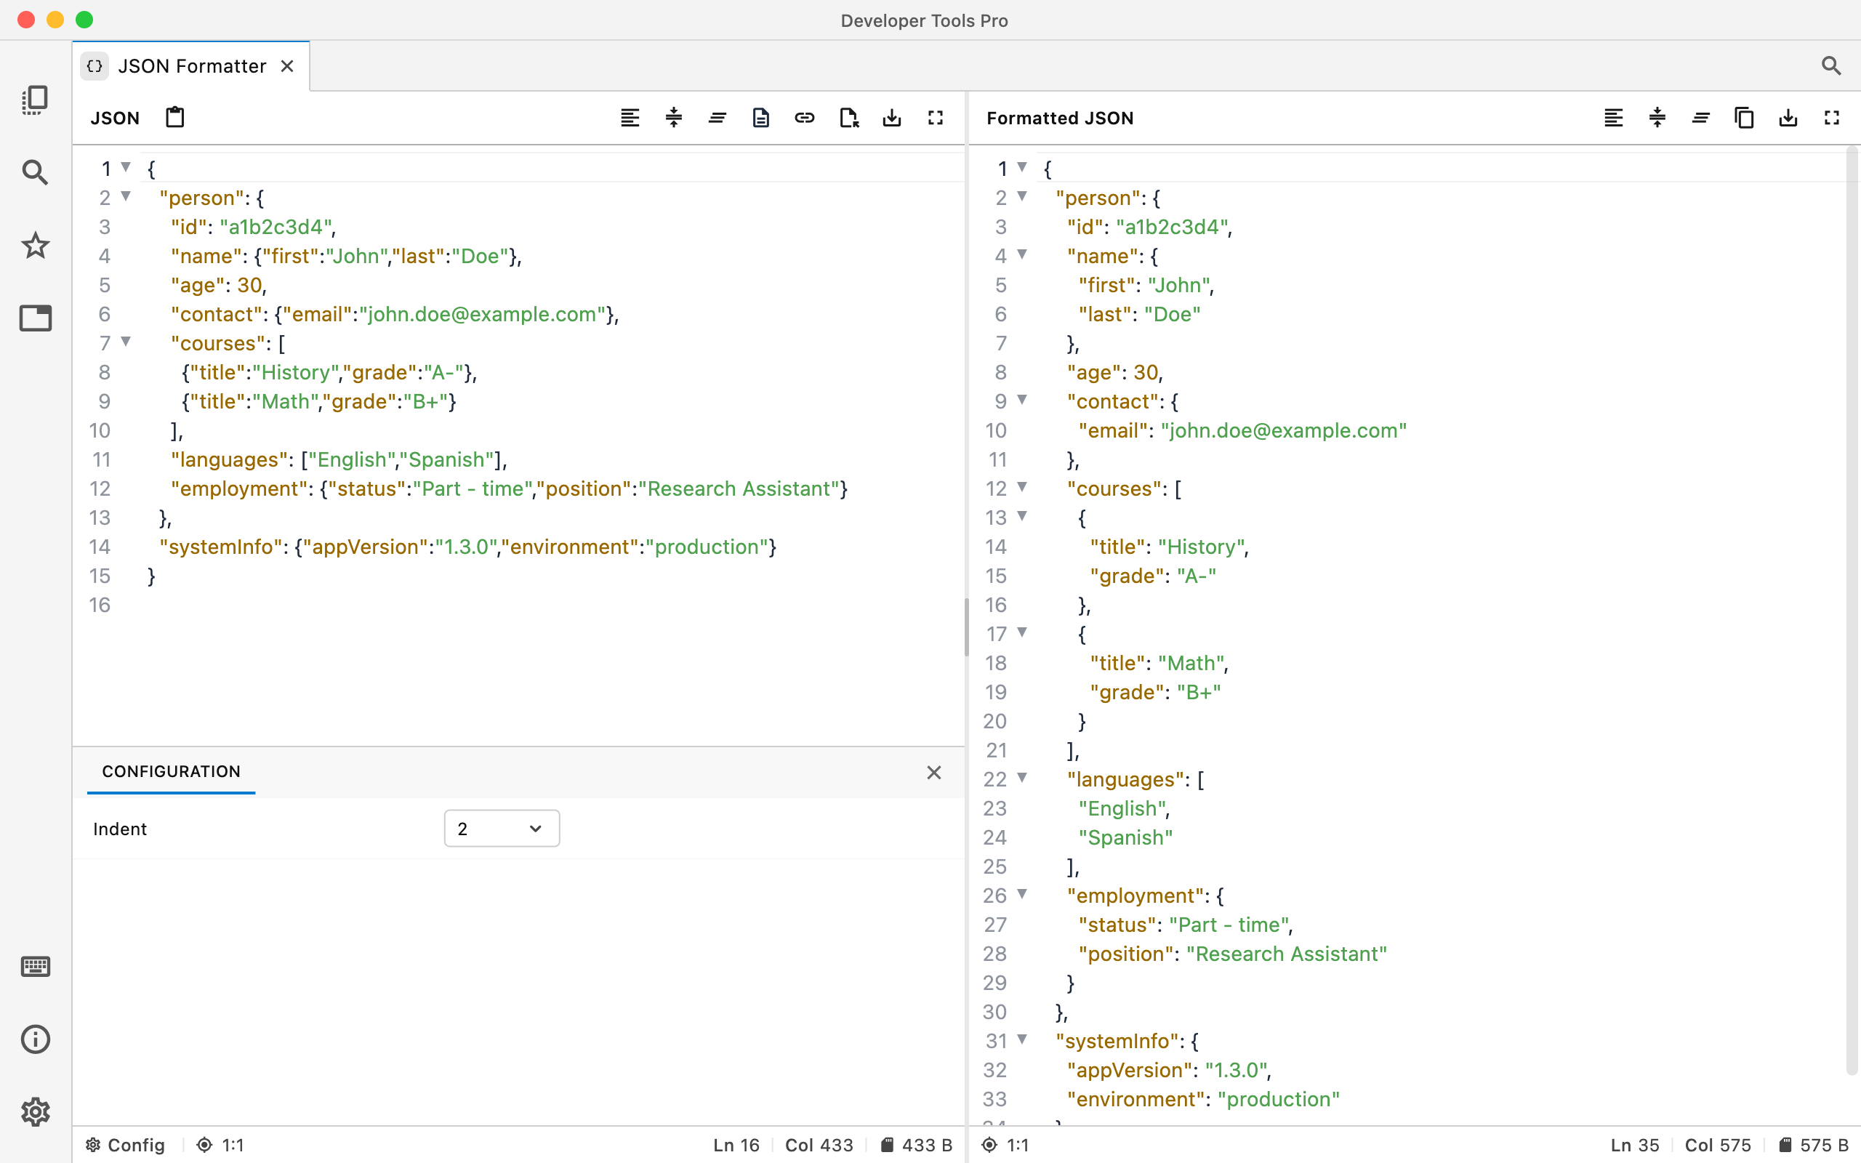
Task: Click the Formatted JSON vertical scrollbar
Action: [x=1852, y=611]
